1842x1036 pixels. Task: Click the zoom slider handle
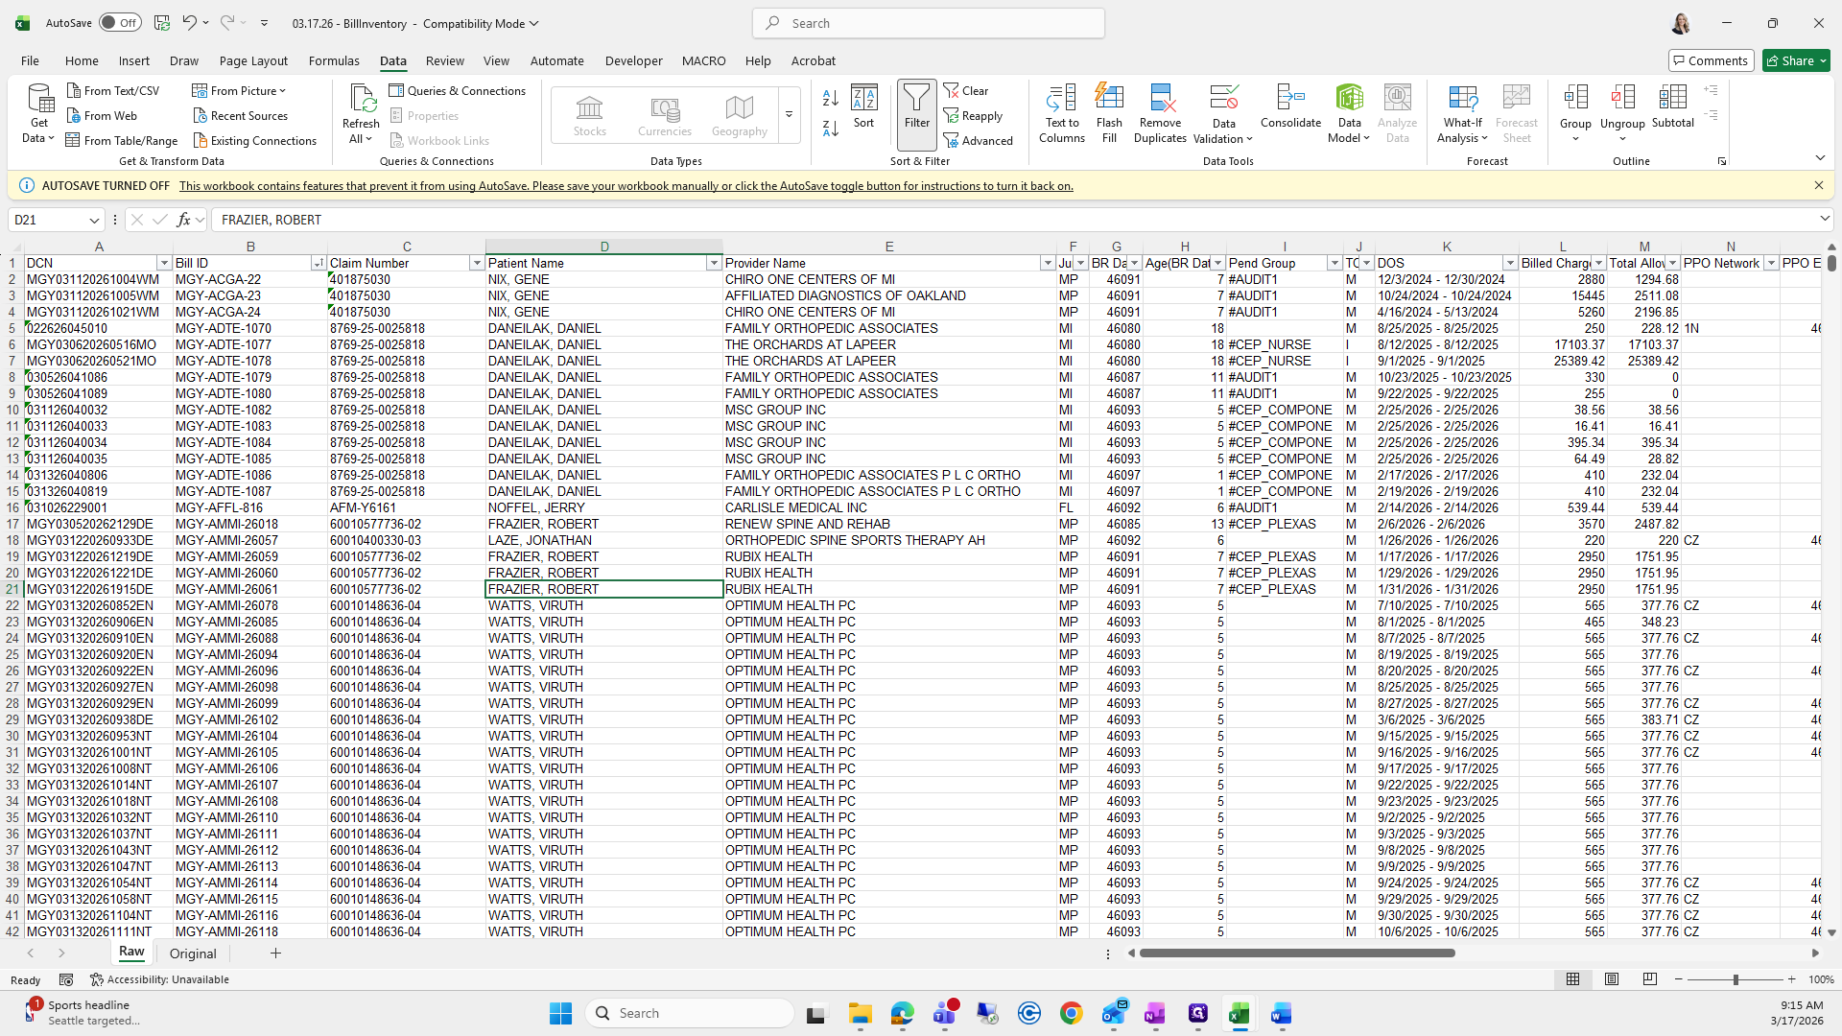click(1736, 979)
